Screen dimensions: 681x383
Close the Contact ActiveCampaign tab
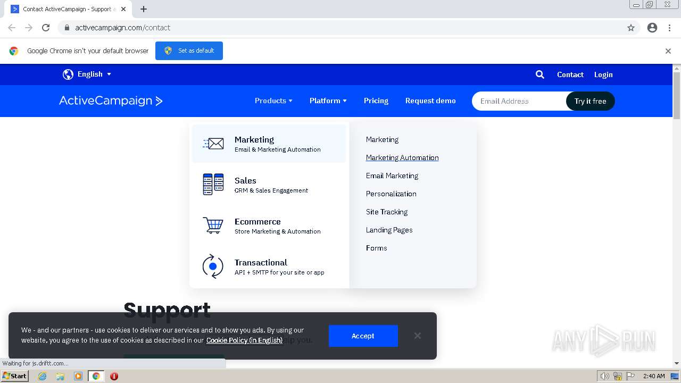pyautogui.click(x=123, y=9)
